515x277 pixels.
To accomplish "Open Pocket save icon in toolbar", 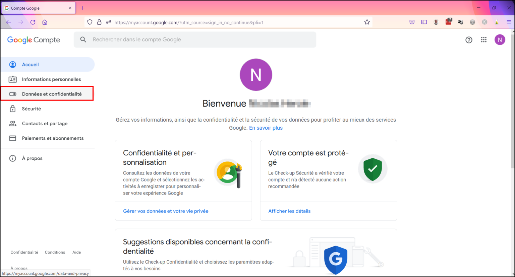I will (x=412, y=22).
